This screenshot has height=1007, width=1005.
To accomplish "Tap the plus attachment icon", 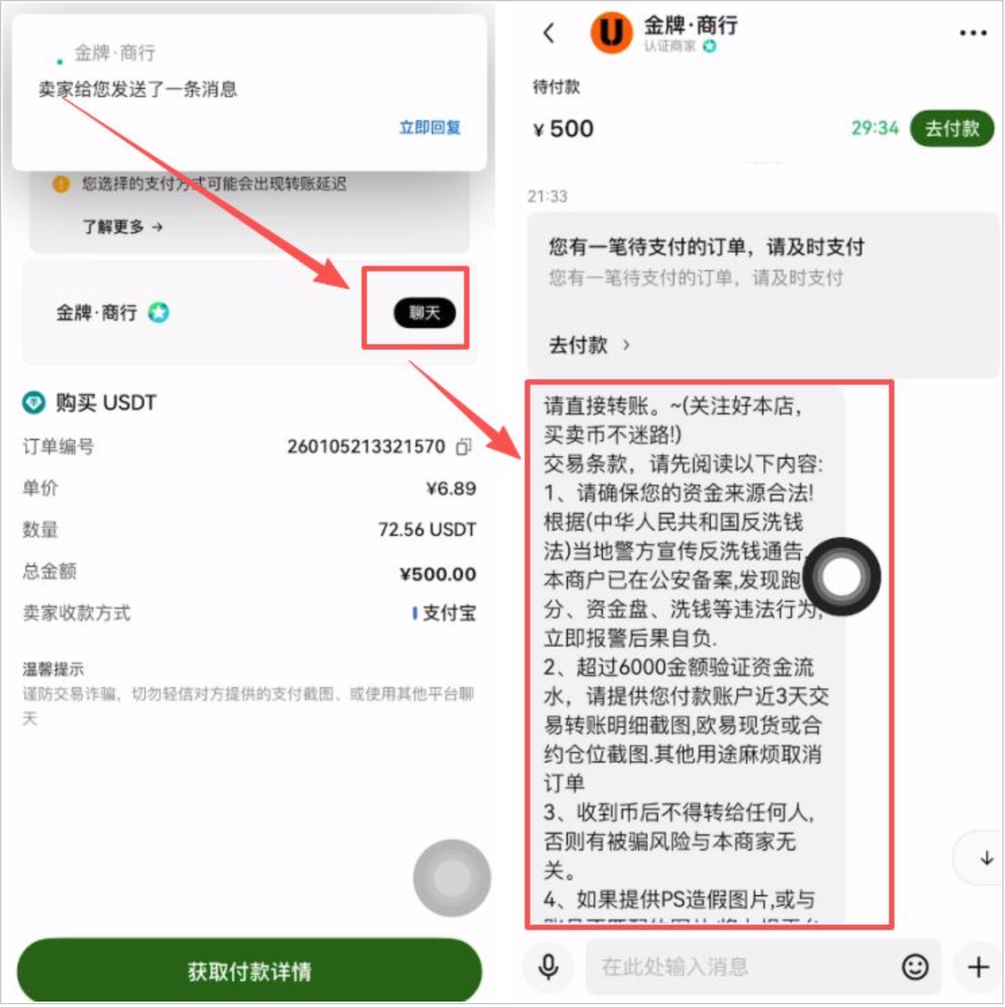I will click(x=978, y=967).
